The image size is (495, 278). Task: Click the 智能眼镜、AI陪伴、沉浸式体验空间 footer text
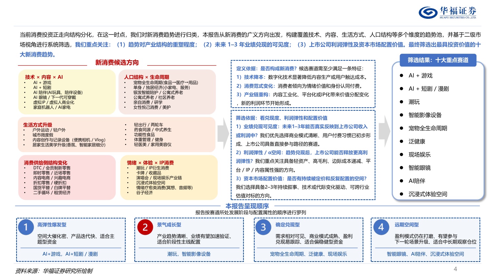click(425, 254)
